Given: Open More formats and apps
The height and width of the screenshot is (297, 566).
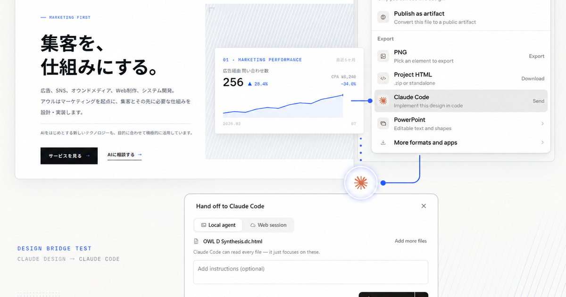Looking at the screenshot, I should [461, 142].
